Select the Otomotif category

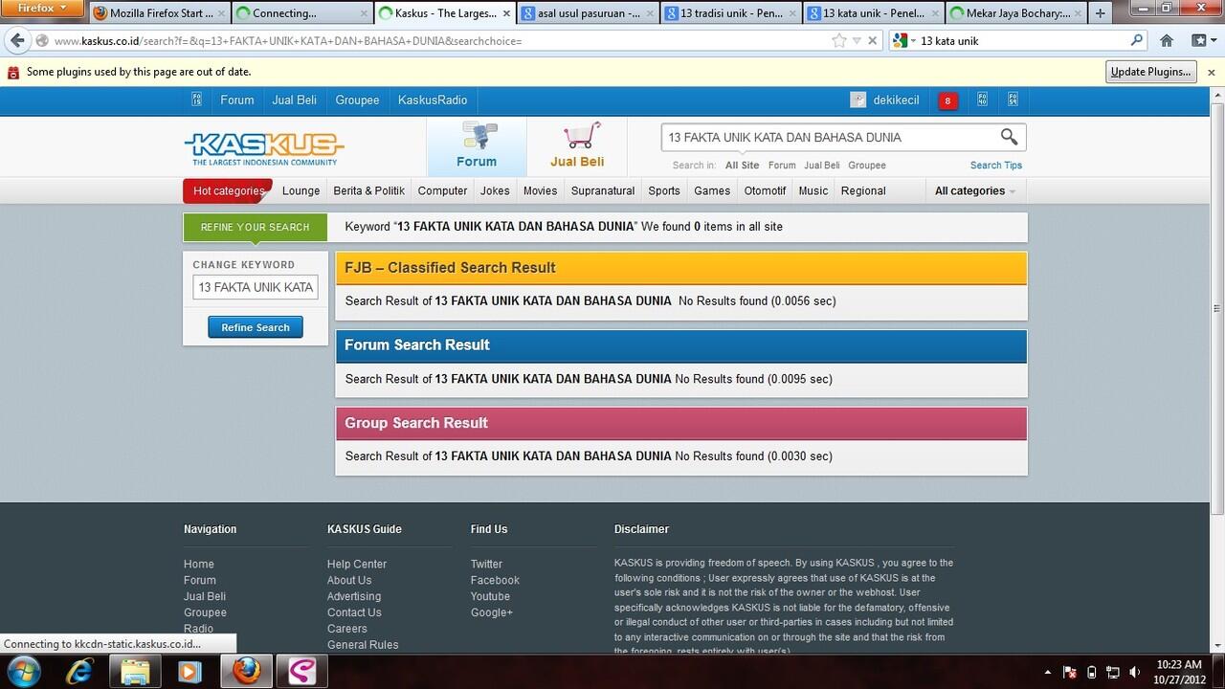tap(765, 190)
